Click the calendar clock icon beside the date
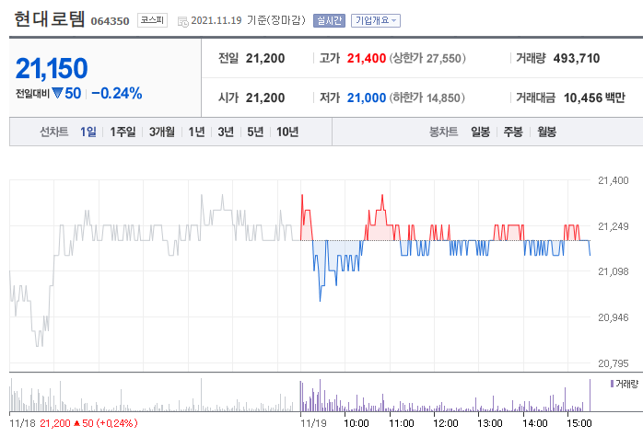This screenshot has width=643, height=437. [183, 22]
